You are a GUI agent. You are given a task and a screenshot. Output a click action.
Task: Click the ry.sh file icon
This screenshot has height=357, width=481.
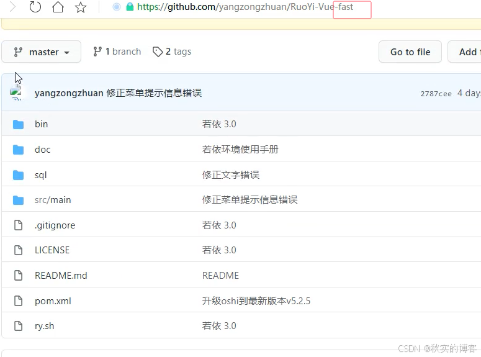click(x=19, y=326)
